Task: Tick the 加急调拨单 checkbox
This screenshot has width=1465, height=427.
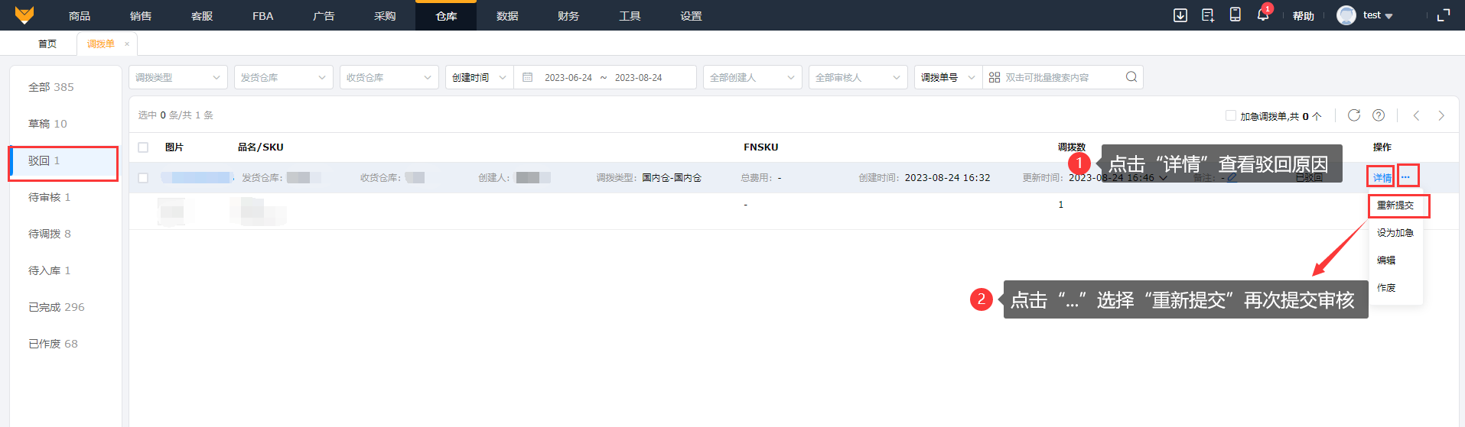Action: [1231, 115]
